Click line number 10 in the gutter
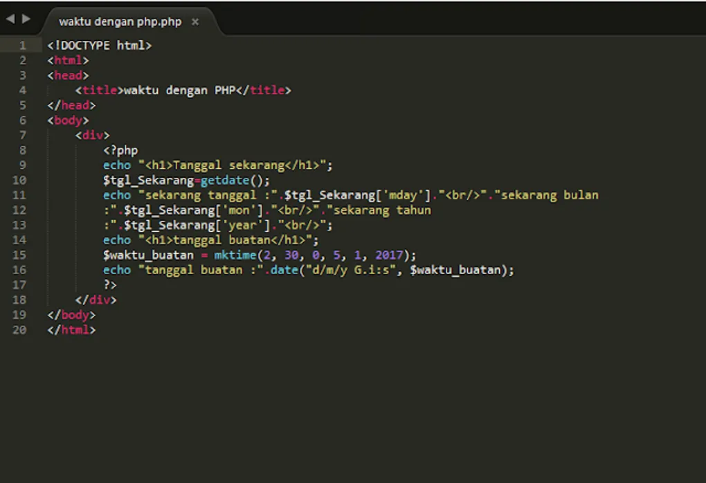The width and height of the screenshot is (706, 483). tap(21, 180)
